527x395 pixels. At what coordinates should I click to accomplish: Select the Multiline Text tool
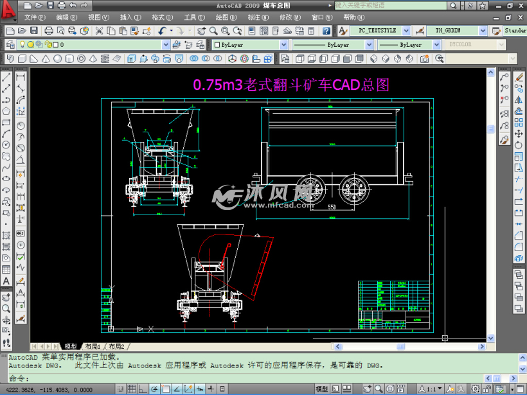pyautogui.click(x=6, y=281)
